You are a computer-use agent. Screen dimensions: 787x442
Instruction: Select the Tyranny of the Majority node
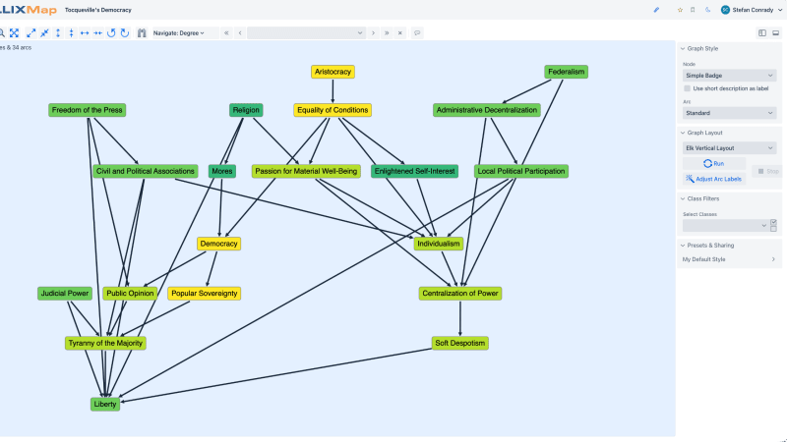click(105, 343)
